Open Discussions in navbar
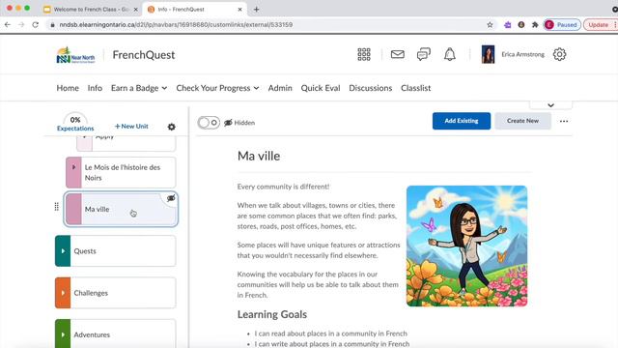 click(370, 88)
